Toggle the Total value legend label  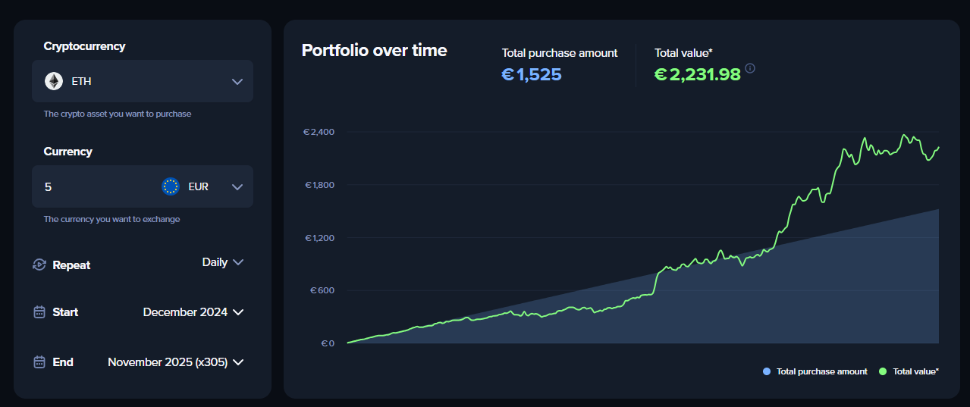915,371
